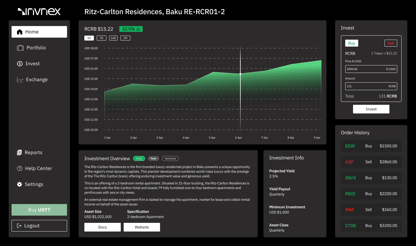Switch chart range to 1D

[89, 38]
